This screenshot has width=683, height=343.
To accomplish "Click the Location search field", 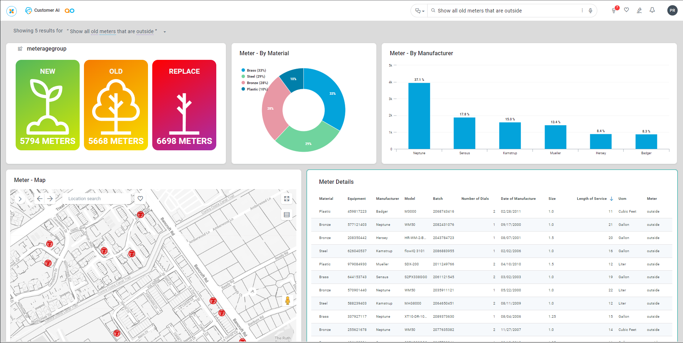I will click(x=96, y=199).
